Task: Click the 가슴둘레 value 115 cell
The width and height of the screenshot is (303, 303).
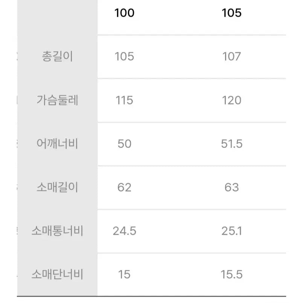Action: 124,100
